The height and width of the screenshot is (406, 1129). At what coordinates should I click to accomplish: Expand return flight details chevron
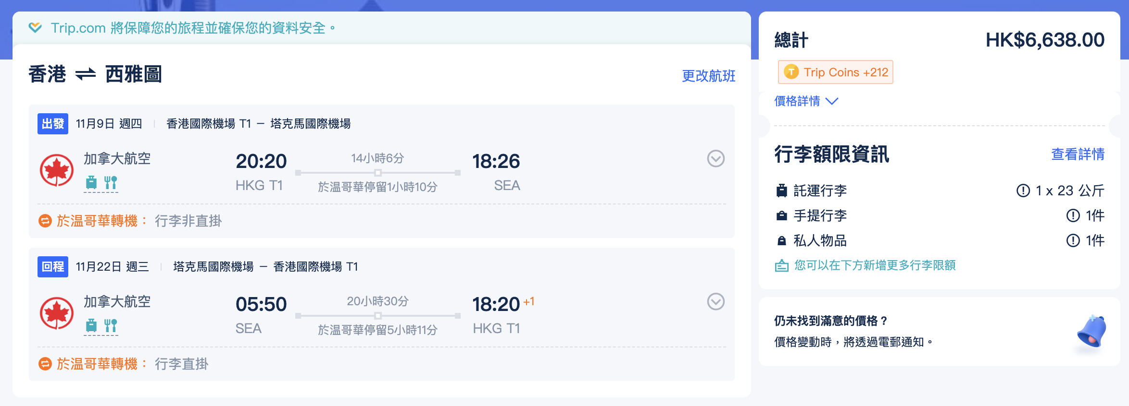(715, 301)
